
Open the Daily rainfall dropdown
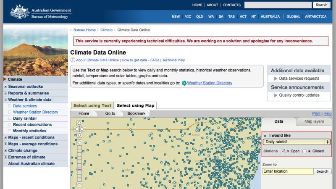point(297,142)
